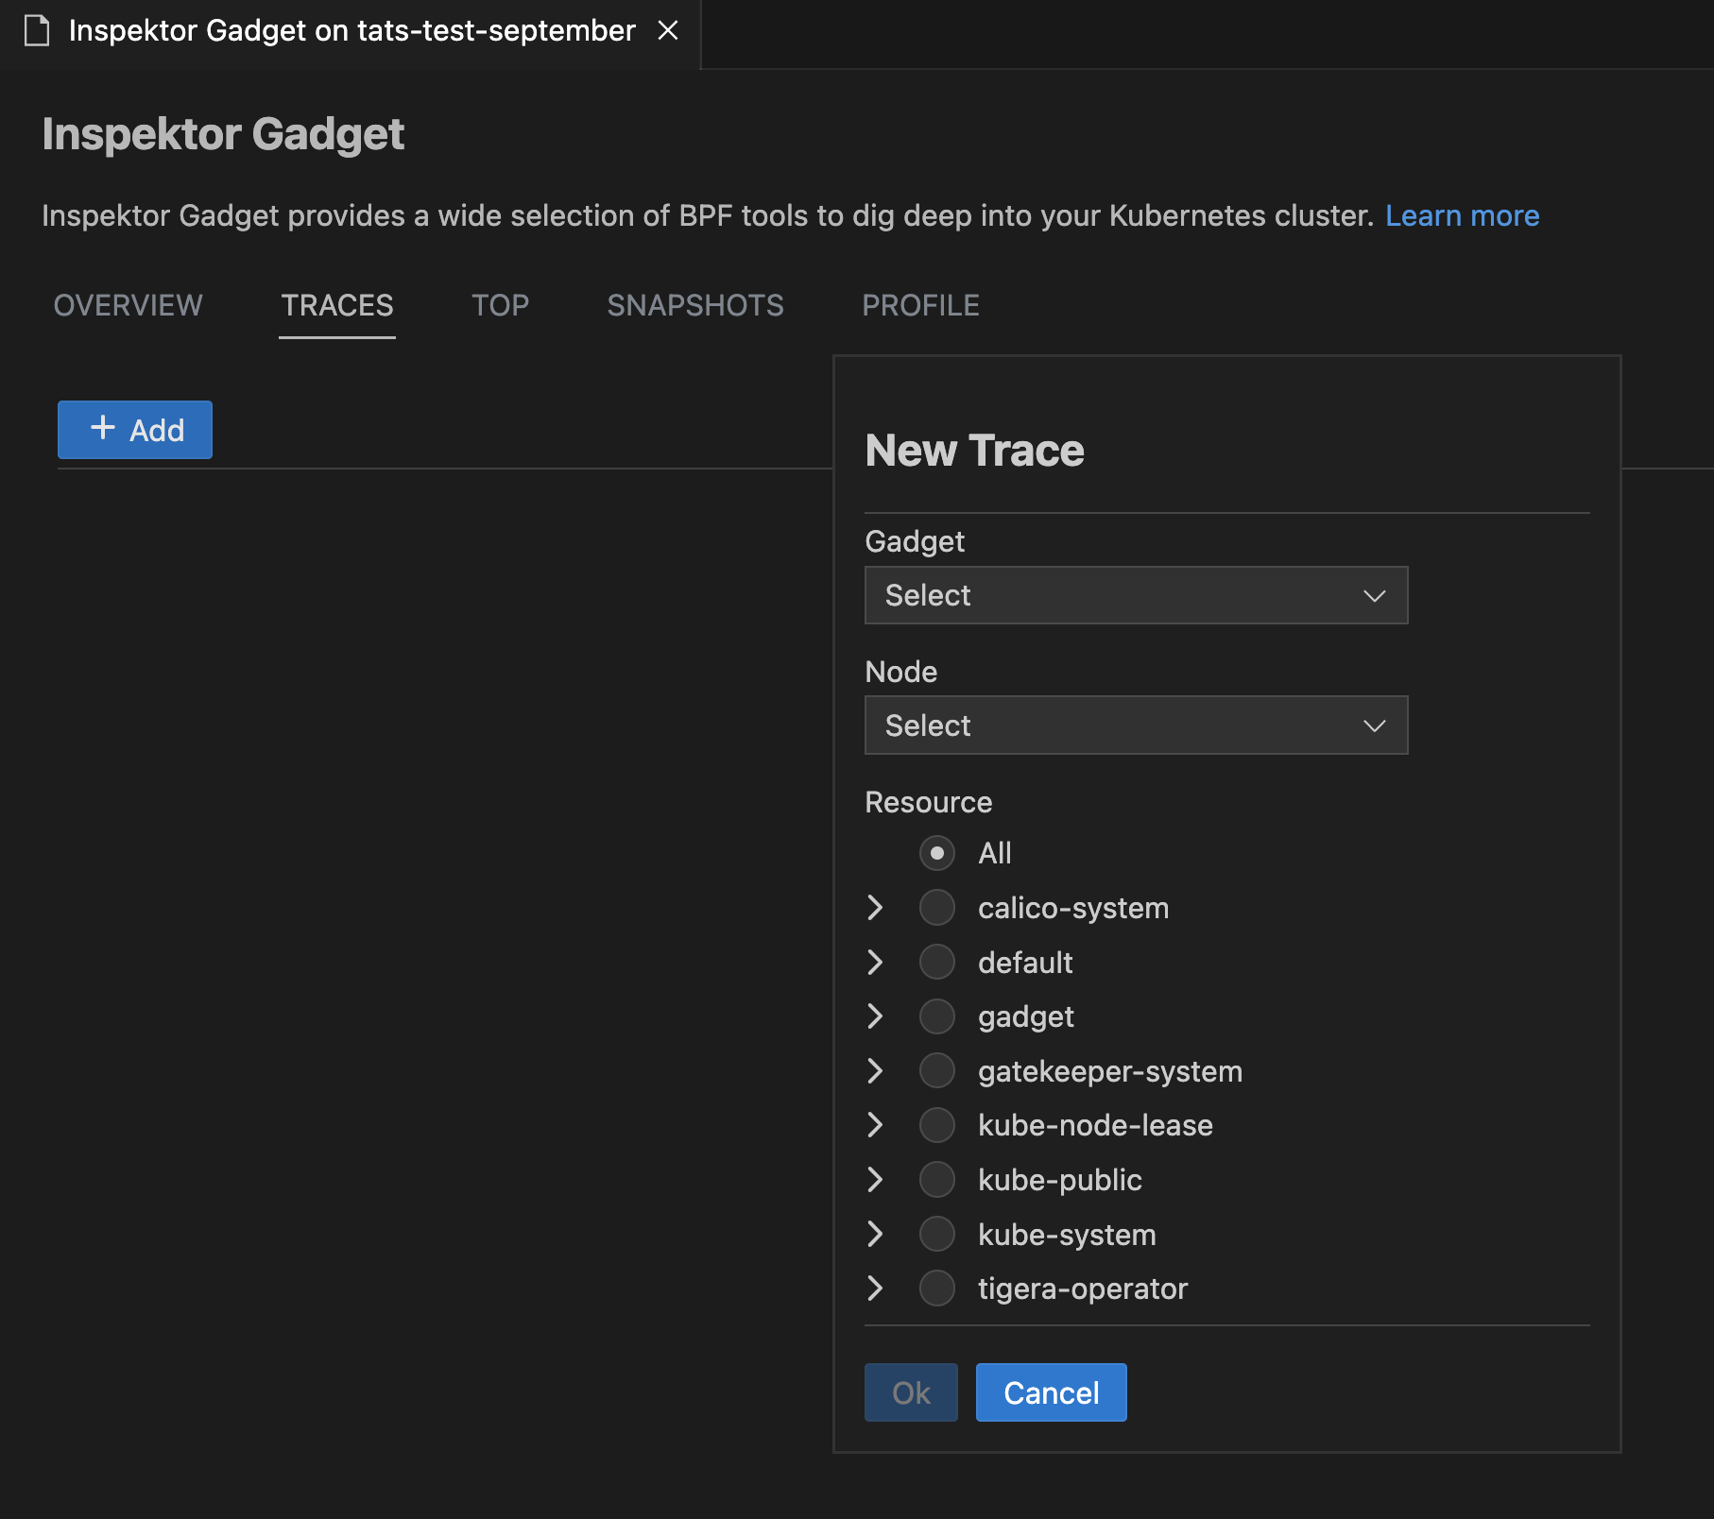Screen dimensions: 1714x1519
Task: Expand the gadget namespace chevron
Action: [x=875, y=1016]
